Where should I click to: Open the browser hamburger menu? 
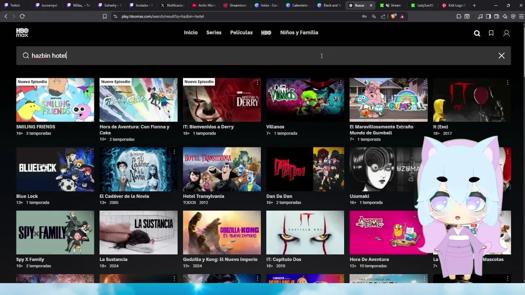tap(521, 16)
